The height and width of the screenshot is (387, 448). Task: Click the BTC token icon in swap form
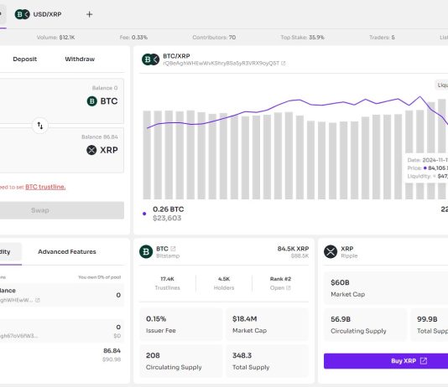(x=91, y=101)
